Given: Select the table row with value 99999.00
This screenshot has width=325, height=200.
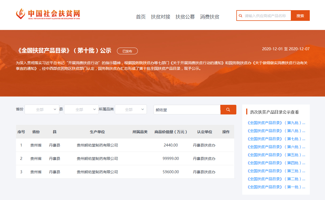Looking at the screenshot, I should click(125, 159).
